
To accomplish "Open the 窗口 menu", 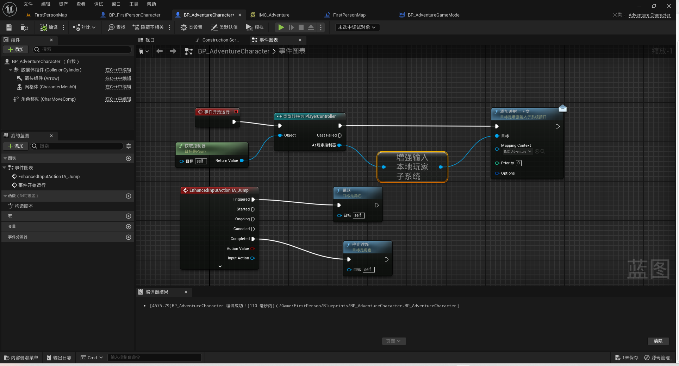I will click(116, 4).
